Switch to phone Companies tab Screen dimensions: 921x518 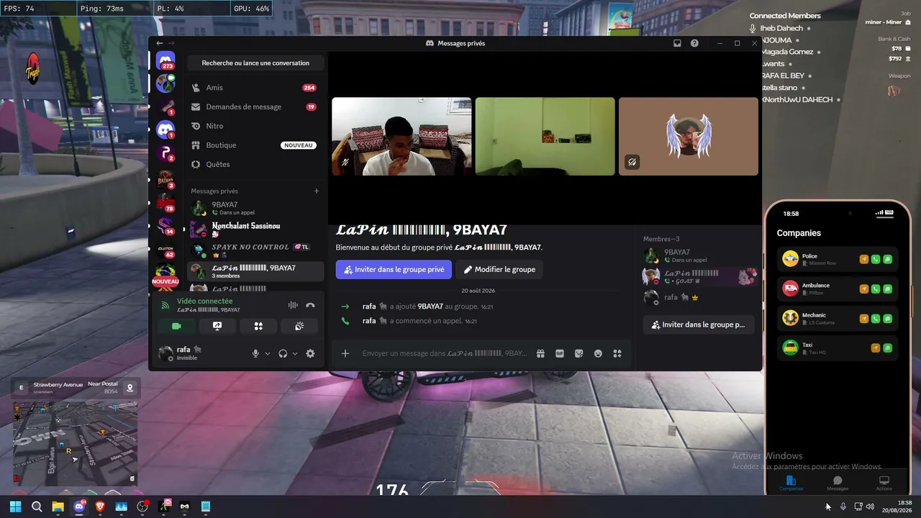[791, 483]
